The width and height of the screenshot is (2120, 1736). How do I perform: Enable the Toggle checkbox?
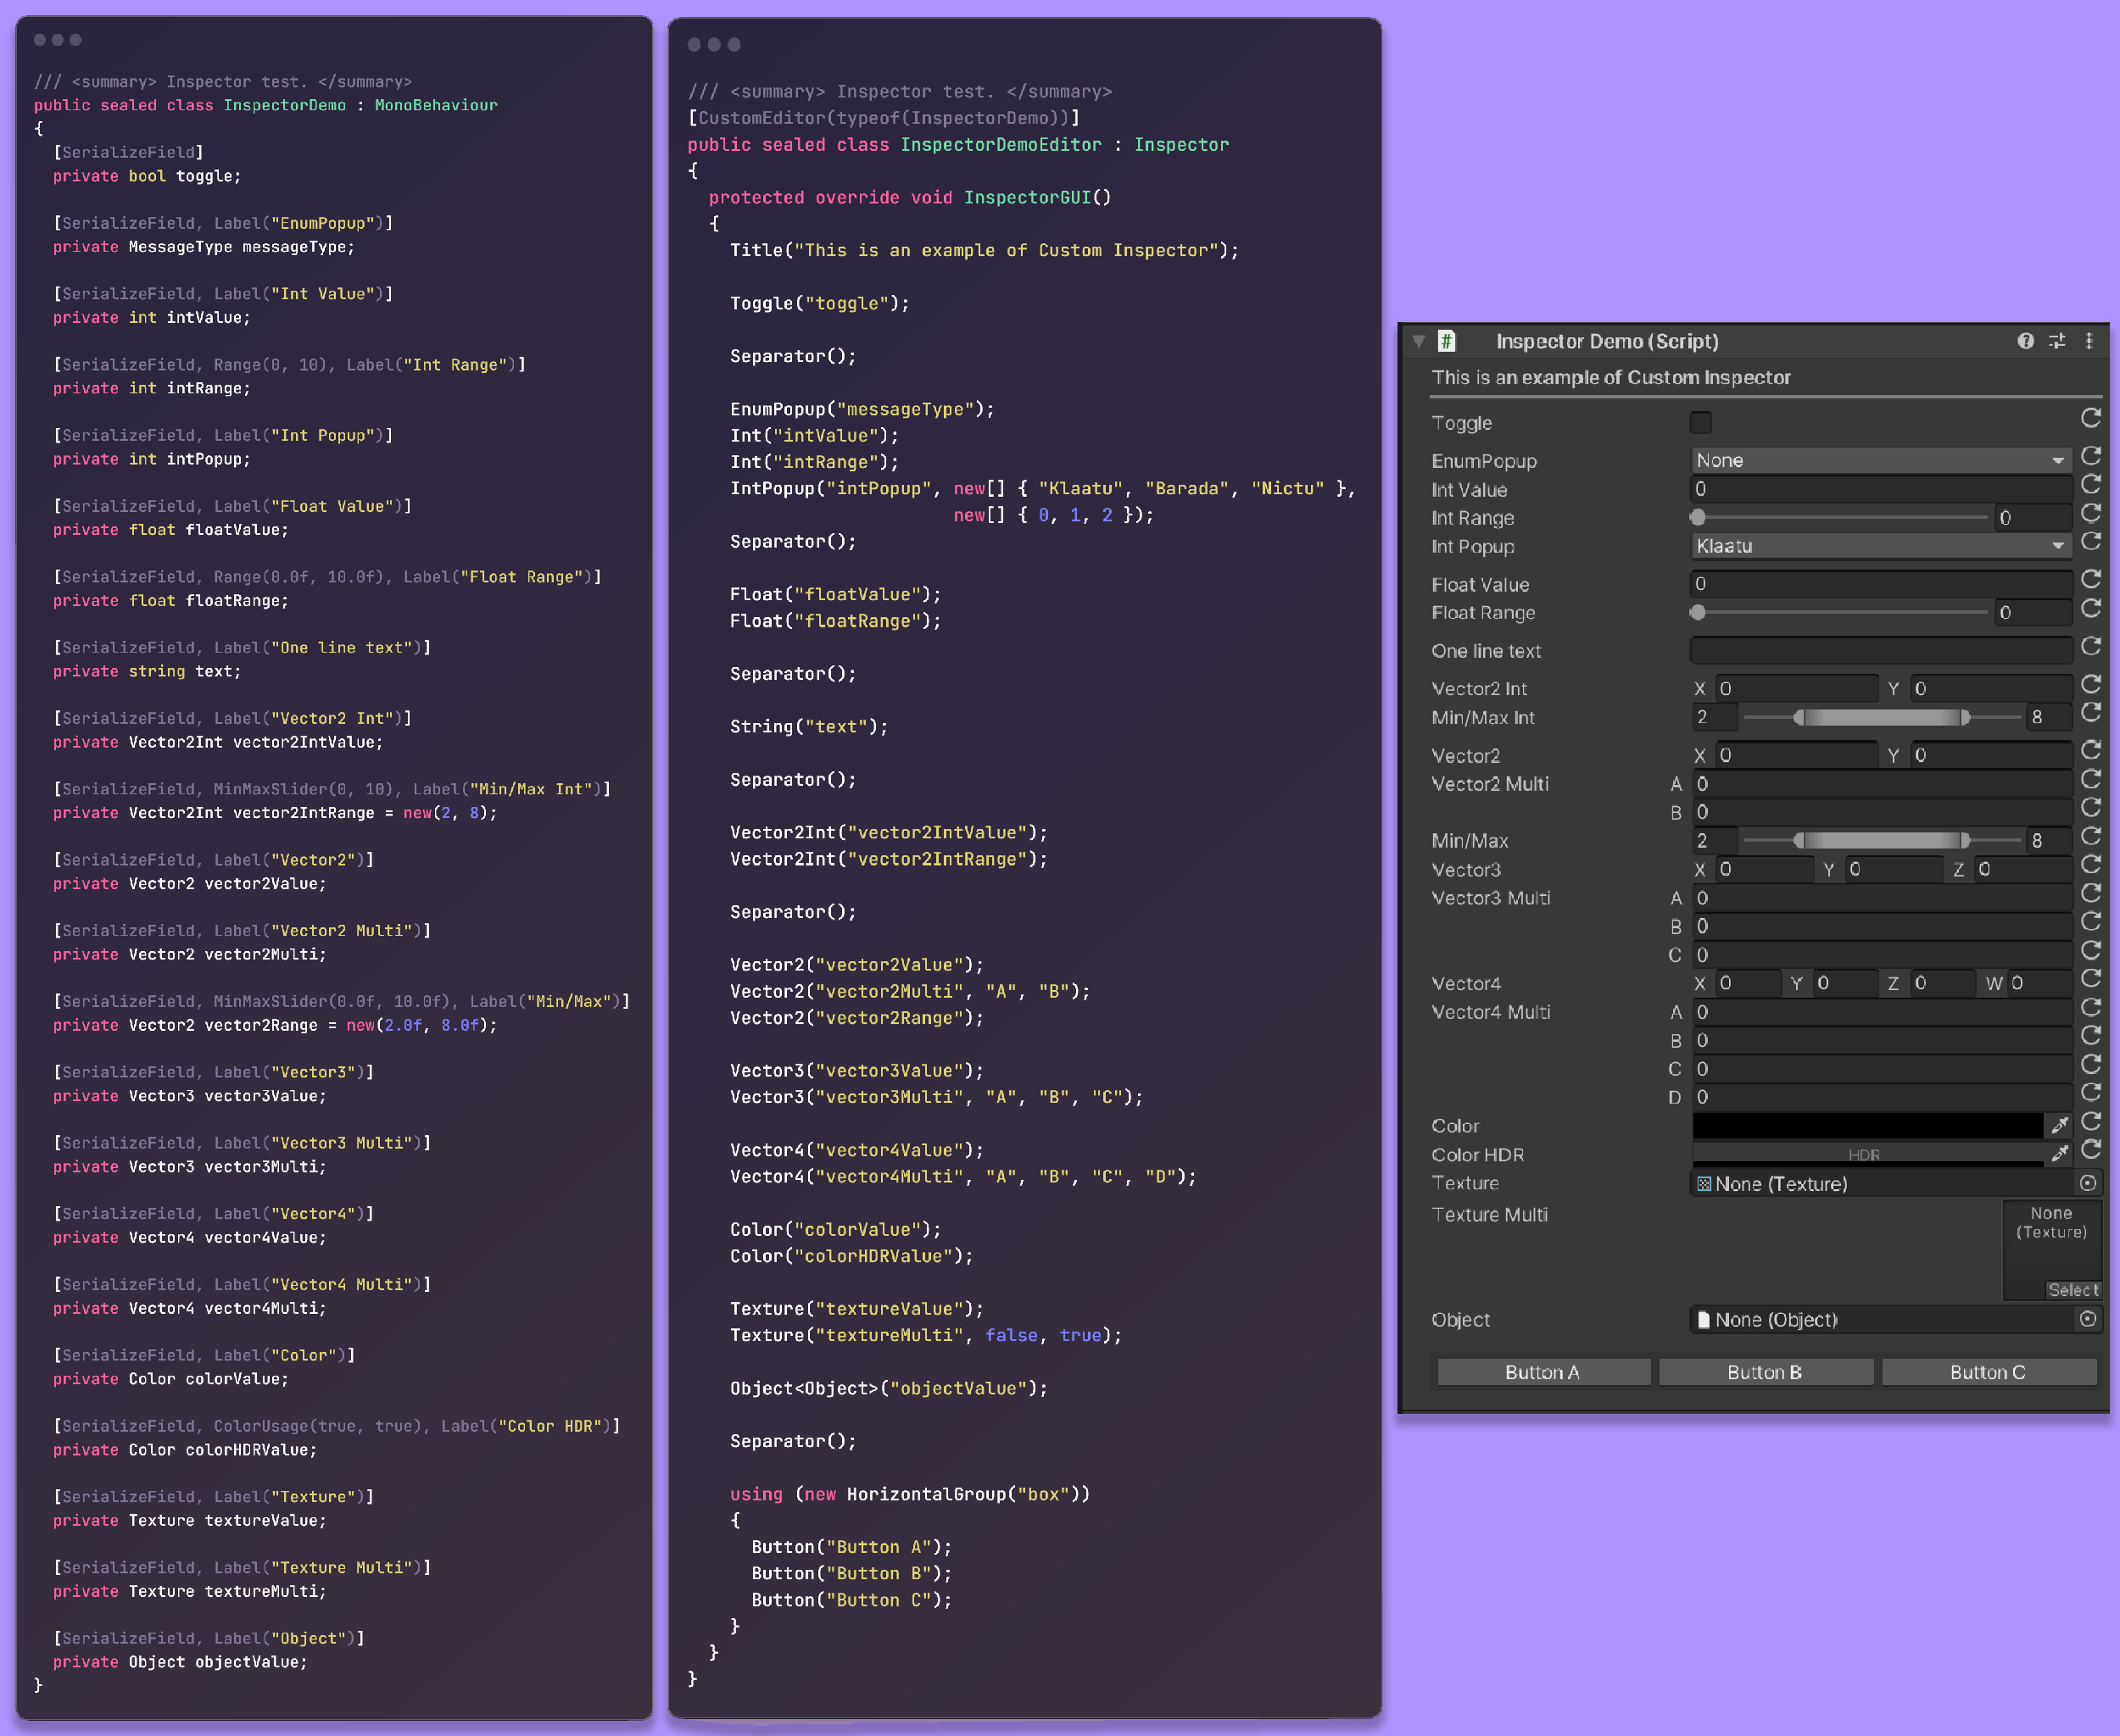click(1701, 423)
